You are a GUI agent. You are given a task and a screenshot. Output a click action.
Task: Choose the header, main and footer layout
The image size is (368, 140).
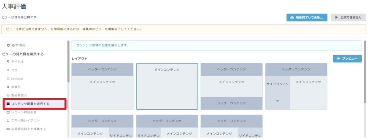point(231,86)
